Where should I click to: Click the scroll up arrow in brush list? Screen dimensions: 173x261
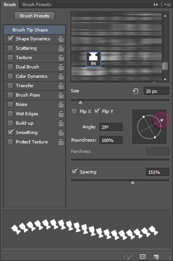(165, 16)
